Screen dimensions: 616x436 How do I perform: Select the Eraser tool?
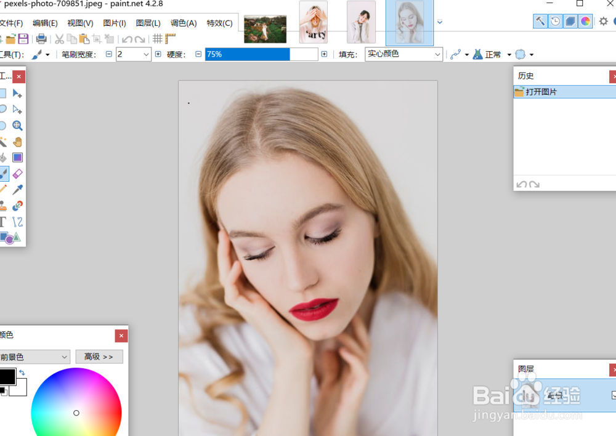click(x=17, y=173)
